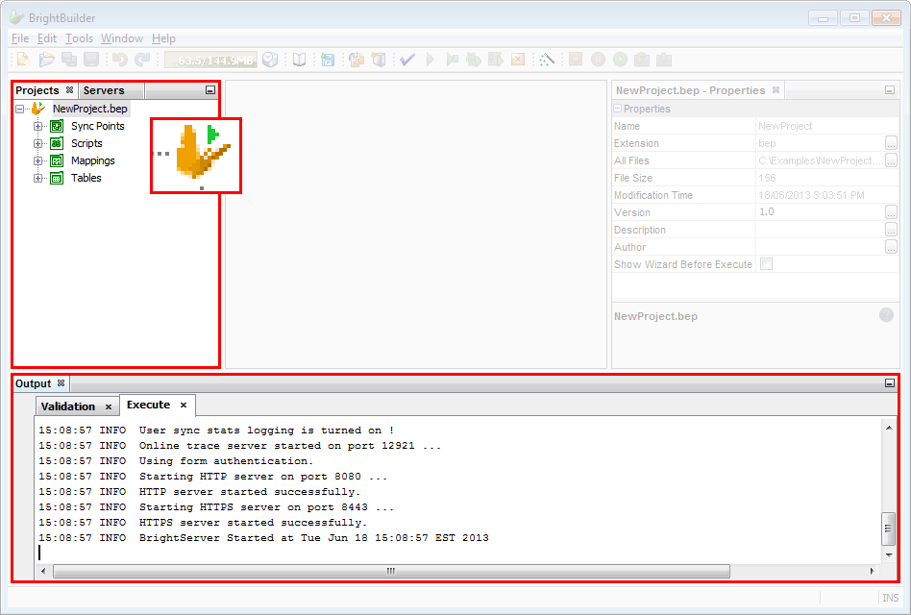Click the ellipsis button for Description

point(891,230)
